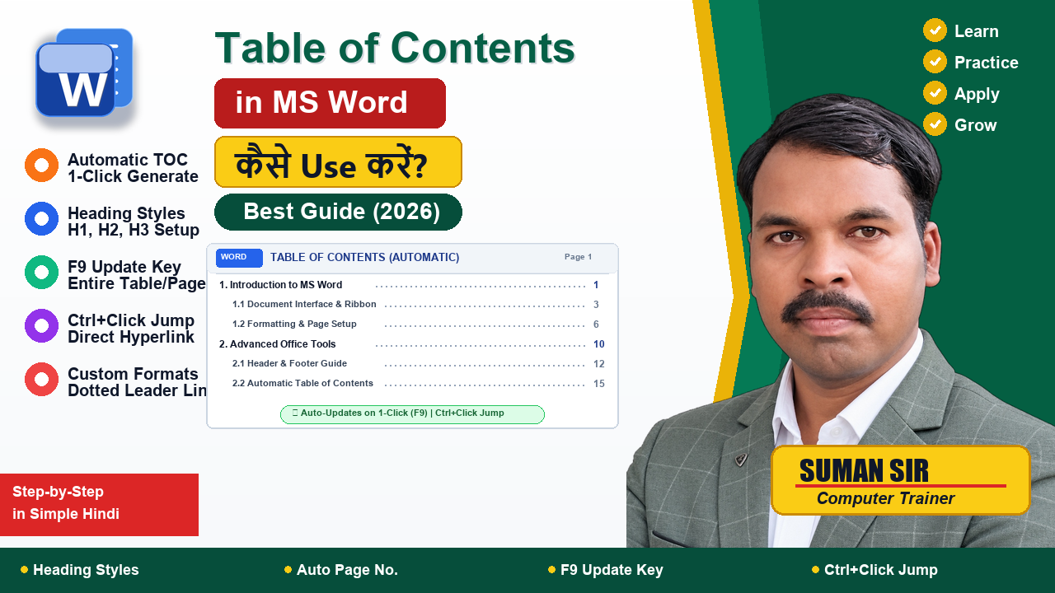This screenshot has height=593, width=1055.
Task: Click the orange circle beside Automatic TOC
Action: [41, 166]
